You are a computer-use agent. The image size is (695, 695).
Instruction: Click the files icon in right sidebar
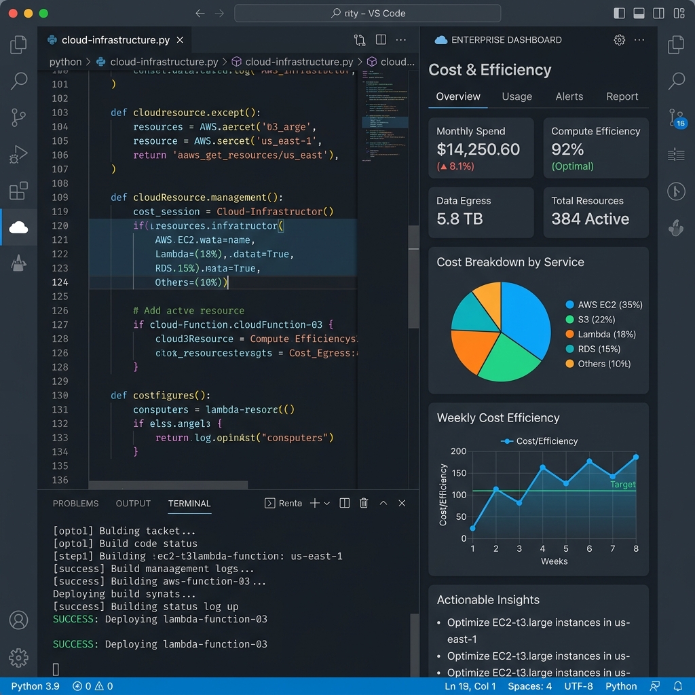tap(676, 45)
